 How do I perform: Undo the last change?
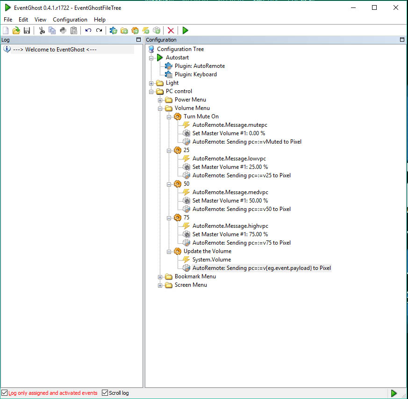(88, 30)
